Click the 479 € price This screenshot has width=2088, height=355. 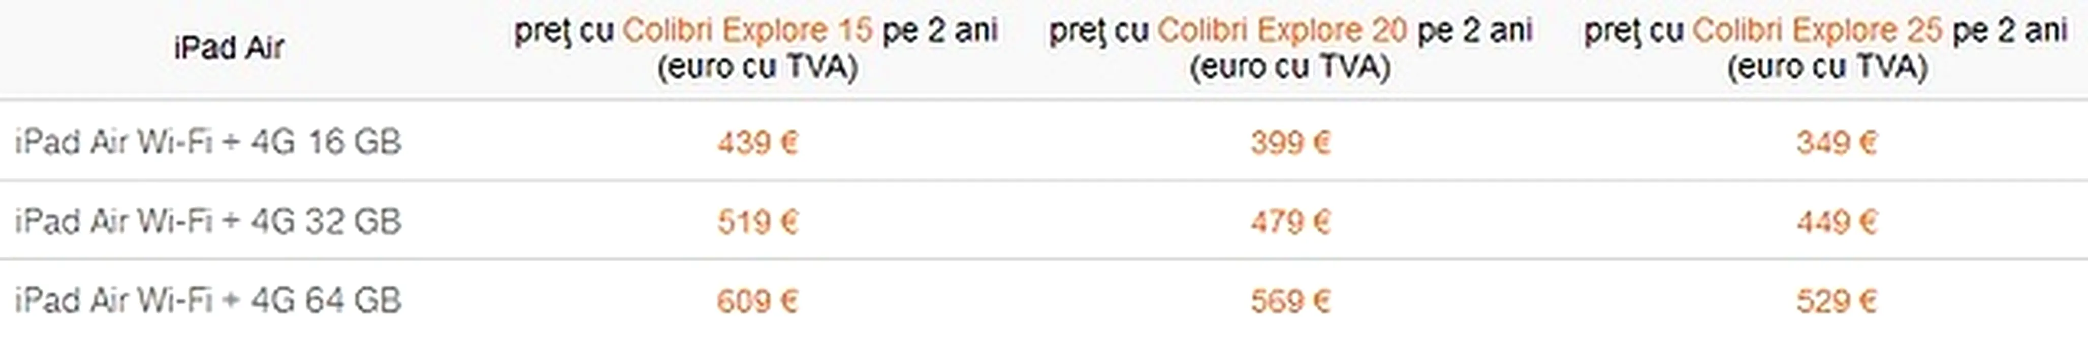(x=1290, y=222)
